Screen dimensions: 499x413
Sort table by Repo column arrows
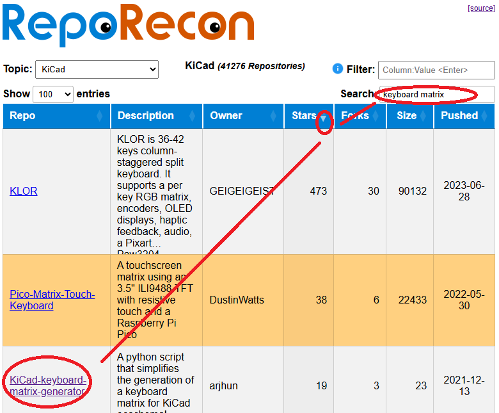pos(99,116)
